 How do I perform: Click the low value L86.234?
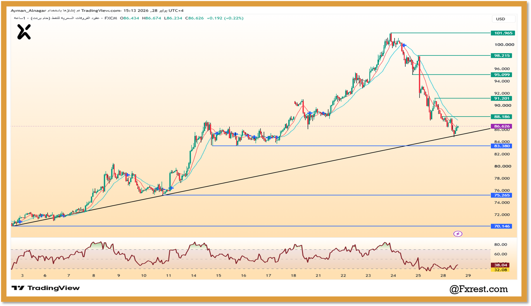click(x=173, y=18)
